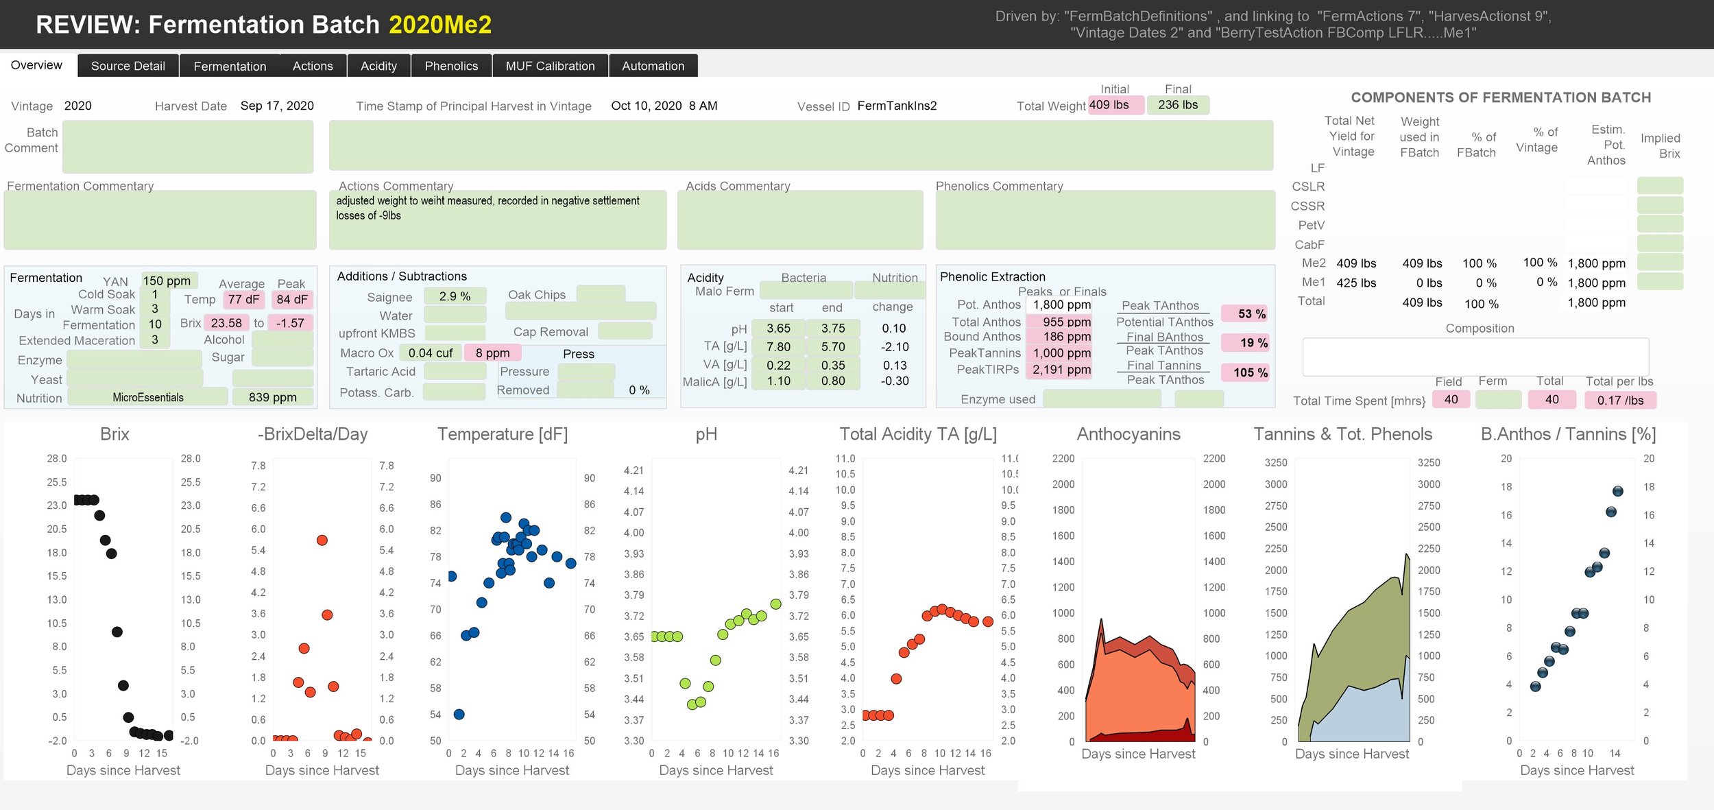Viewport: 1714px width, 810px height.
Task: Click the Tartaric Acid field
Action: (455, 371)
